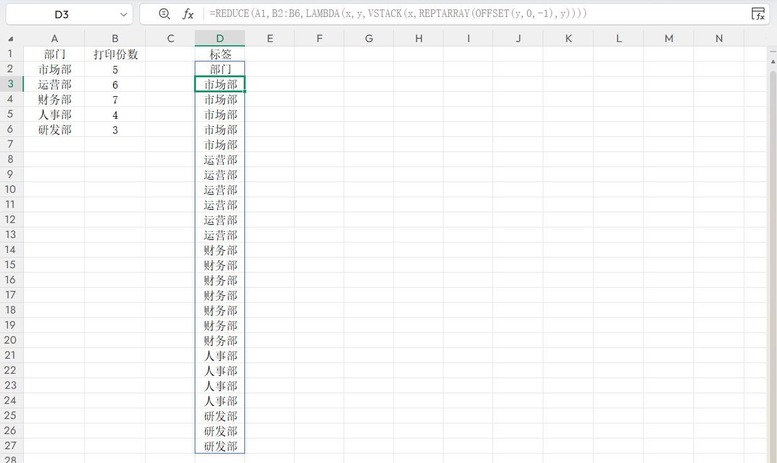Select column A by its header
The height and width of the screenshot is (463, 777).
(x=55, y=38)
